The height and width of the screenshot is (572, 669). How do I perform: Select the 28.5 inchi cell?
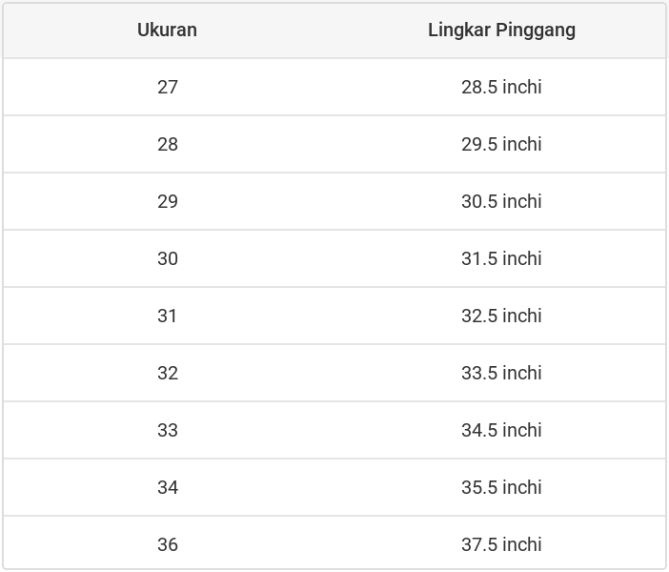pos(501,87)
